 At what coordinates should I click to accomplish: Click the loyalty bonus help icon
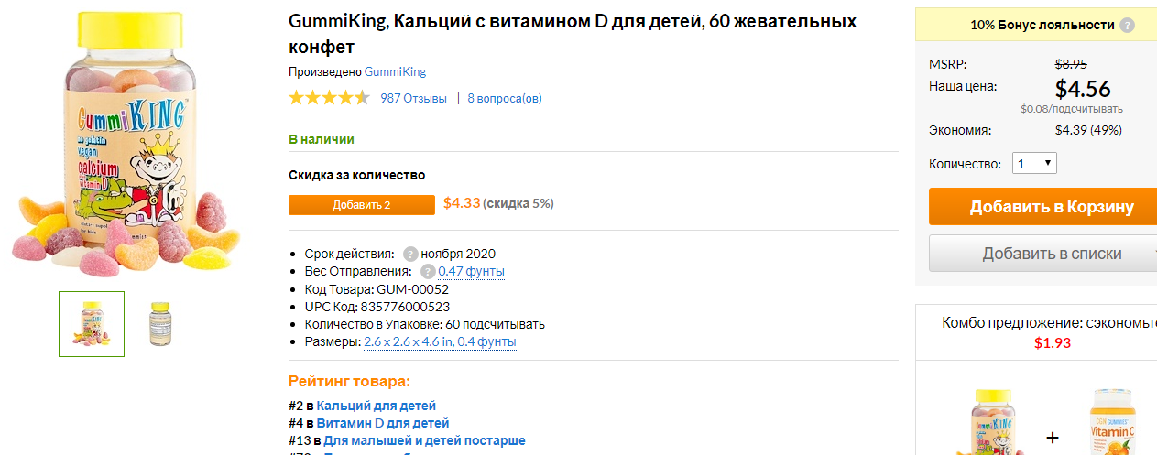[1128, 26]
